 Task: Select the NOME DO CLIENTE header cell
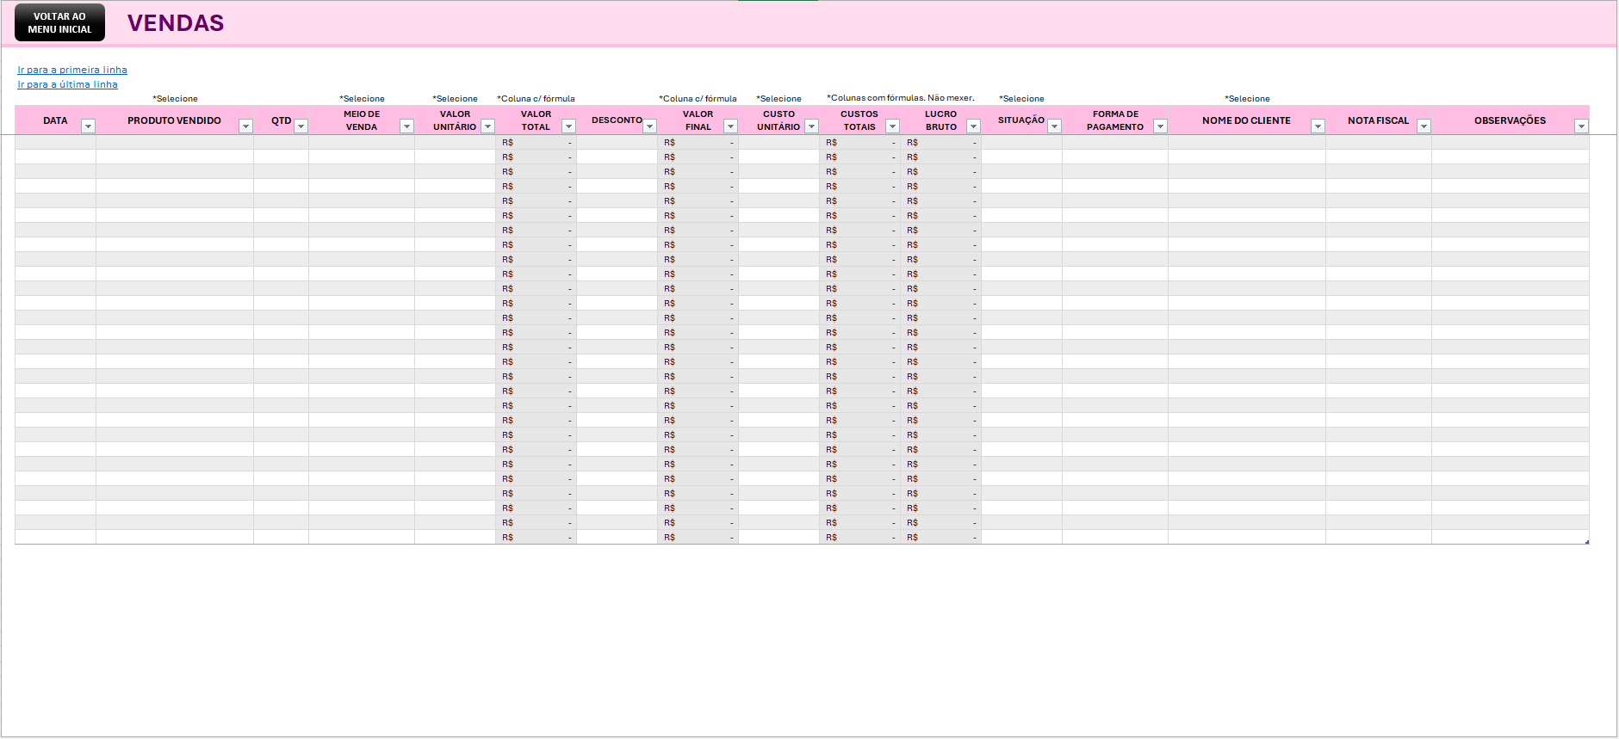click(x=1246, y=120)
